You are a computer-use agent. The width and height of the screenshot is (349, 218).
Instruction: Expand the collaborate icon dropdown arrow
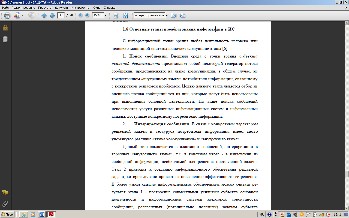point(22,16)
